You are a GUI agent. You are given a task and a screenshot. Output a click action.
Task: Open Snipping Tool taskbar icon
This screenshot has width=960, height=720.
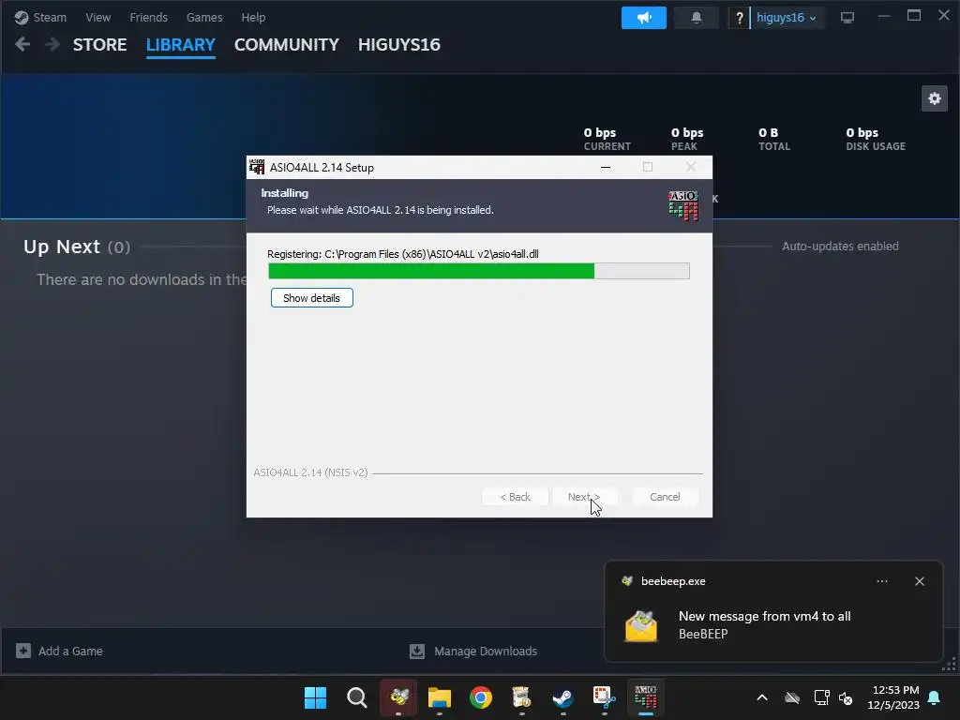click(x=604, y=697)
